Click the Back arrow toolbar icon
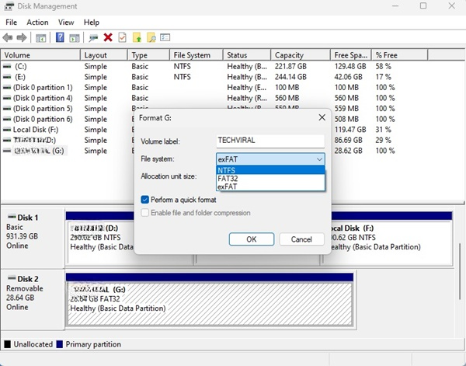 (x=8, y=38)
